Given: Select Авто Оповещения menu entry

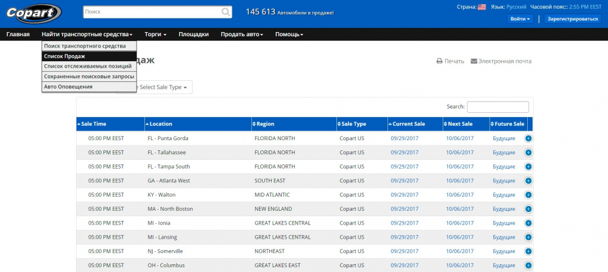Looking at the screenshot, I should click(89, 87).
